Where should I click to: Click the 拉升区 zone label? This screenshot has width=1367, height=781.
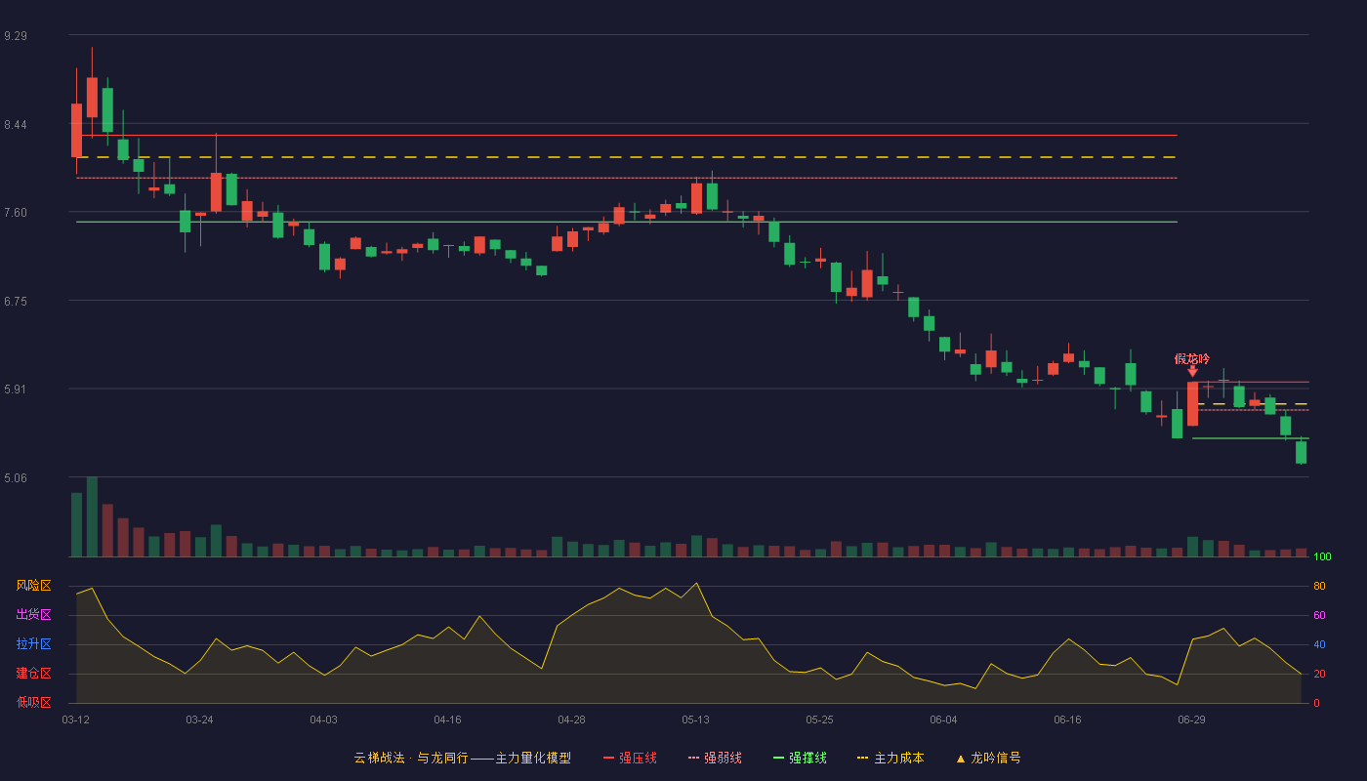(x=33, y=644)
